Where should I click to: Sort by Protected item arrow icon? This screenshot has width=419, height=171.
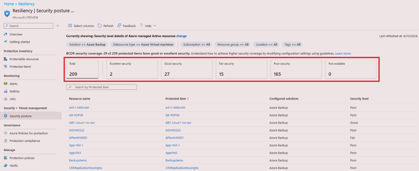[188, 99]
